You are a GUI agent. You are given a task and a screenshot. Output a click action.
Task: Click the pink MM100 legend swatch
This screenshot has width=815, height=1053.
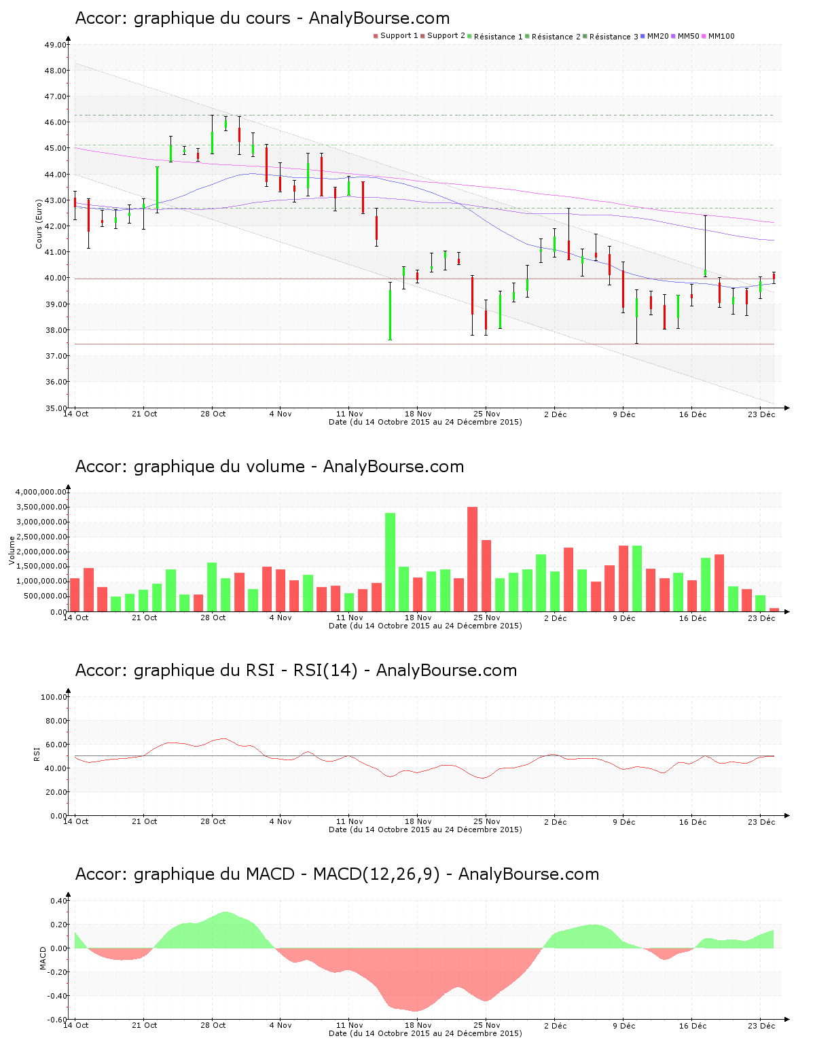[x=704, y=36]
